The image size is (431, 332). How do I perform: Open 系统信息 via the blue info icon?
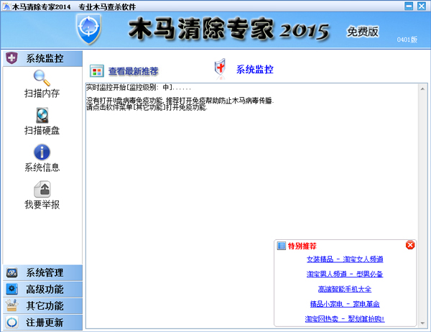[x=42, y=152]
